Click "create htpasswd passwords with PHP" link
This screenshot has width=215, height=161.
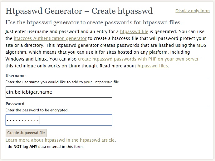(138, 59)
